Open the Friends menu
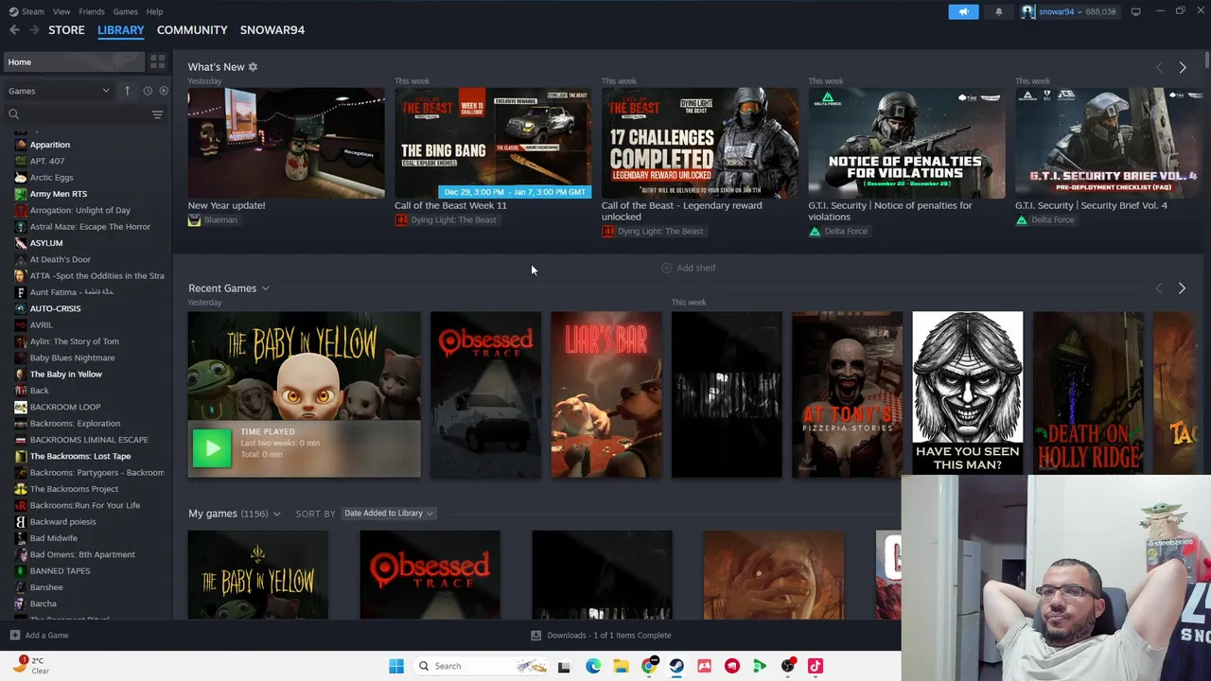Image resolution: width=1211 pixels, height=681 pixels. tap(92, 11)
